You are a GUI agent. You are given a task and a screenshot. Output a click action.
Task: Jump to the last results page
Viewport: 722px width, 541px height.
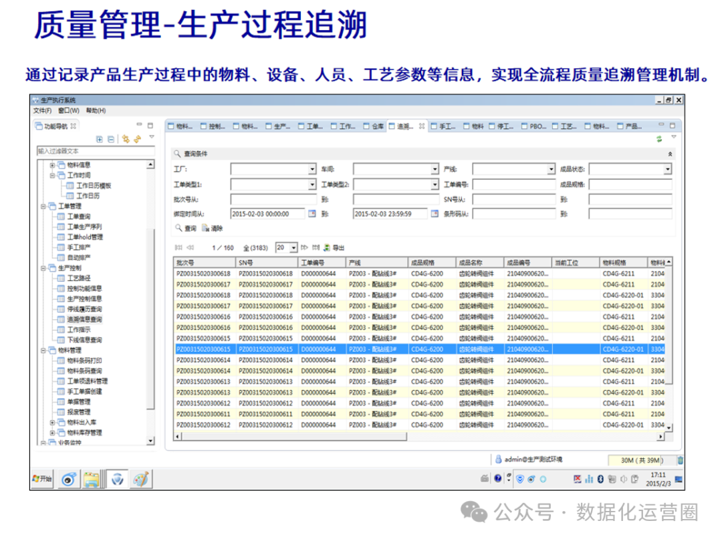coord(316,248)
